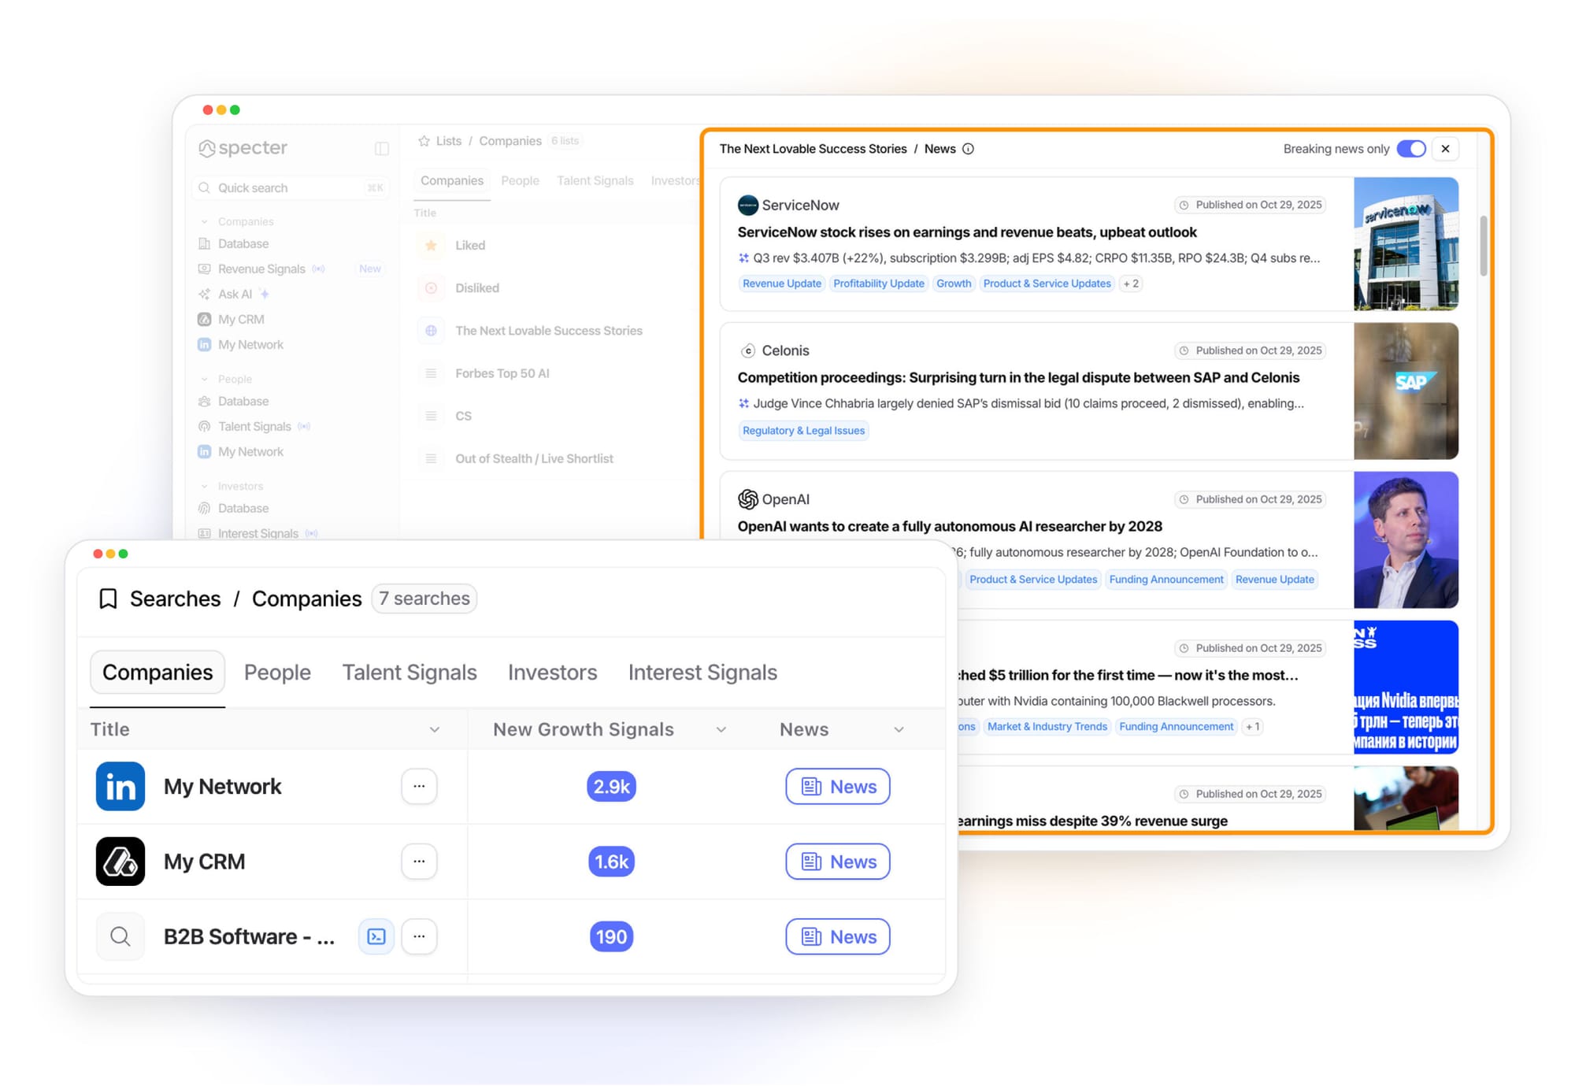Open the three-dots menu for My CRM
This screenshot has width=1575, height=1086.
click(x=419, y=861)
